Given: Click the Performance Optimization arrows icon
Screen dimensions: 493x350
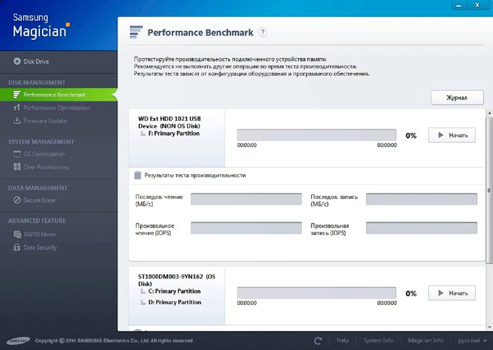Looking at the screenshot, I should point(17,107).
